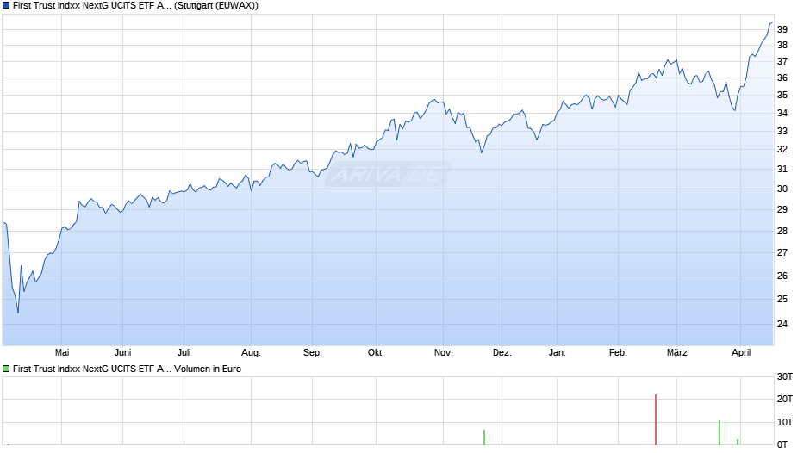This screenshot has width=810, height=453.
Task: Click the price axis value 36
Action: tap(782, 78)
